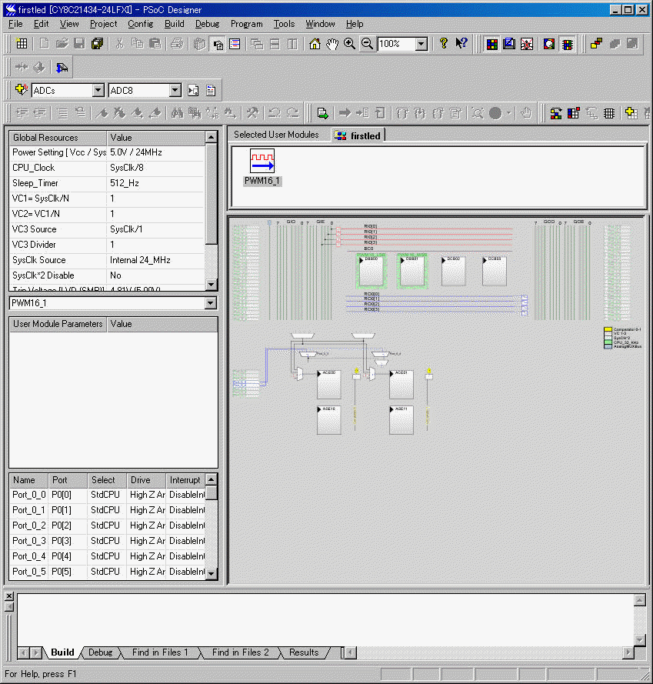Image resolution: width=653 pixels, height=684 pixels.
Task: Click the yellow plus add user module icon
Action: click(x=21, y=90)
